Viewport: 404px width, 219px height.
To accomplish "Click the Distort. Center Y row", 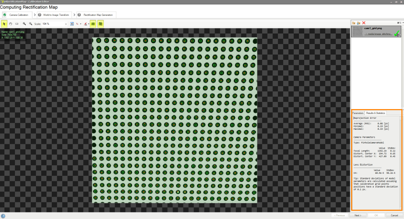I will click(x=375, y=156).
